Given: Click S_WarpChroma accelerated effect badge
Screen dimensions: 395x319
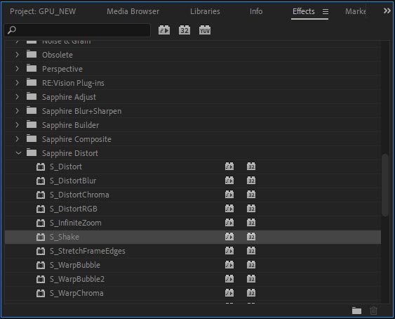Looking at the screenshot, I should [229, 293].
